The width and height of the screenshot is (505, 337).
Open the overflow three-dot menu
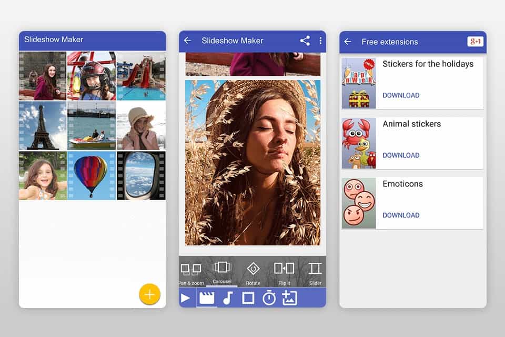321,41
